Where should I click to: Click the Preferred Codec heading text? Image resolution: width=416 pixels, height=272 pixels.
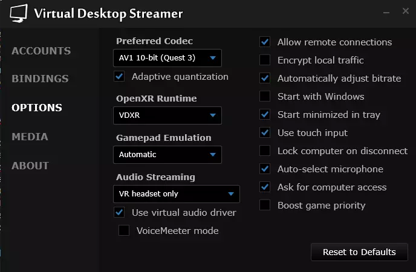pyautogui.click(x=154, y=41)
